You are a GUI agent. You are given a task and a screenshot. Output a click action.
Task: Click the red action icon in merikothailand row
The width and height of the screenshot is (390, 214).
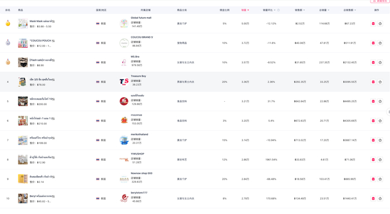(x=373, y=140)
